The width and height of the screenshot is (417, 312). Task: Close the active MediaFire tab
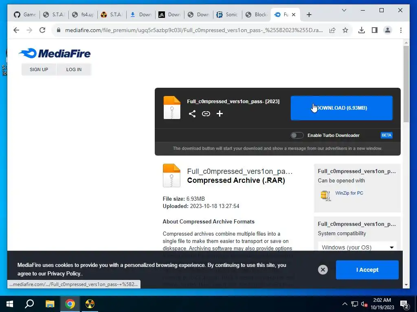point(294,15)
